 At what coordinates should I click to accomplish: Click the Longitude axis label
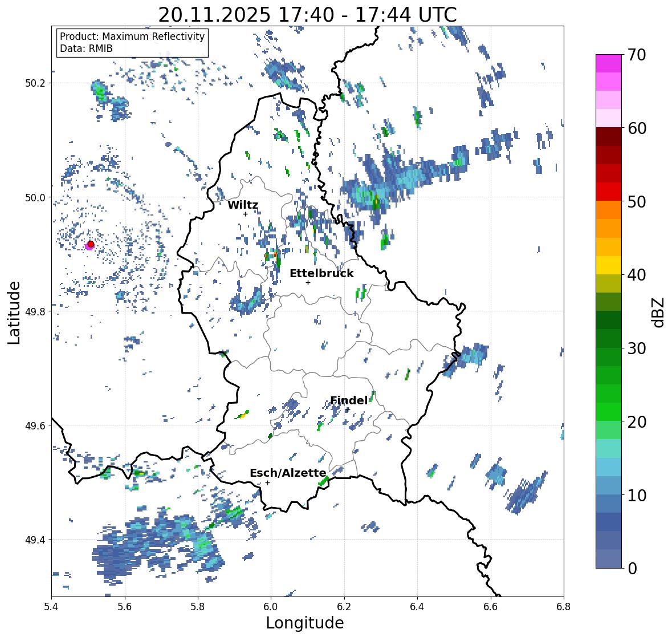tap(305, 623)
